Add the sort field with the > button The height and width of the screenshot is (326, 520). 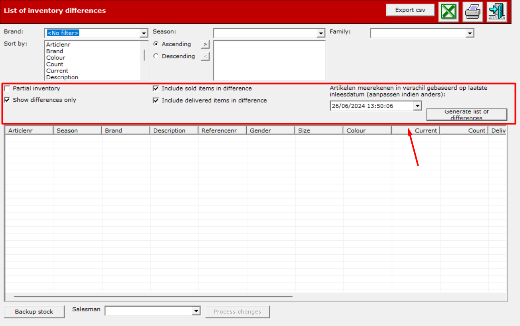pyautogui.click(x=205, y=44)
